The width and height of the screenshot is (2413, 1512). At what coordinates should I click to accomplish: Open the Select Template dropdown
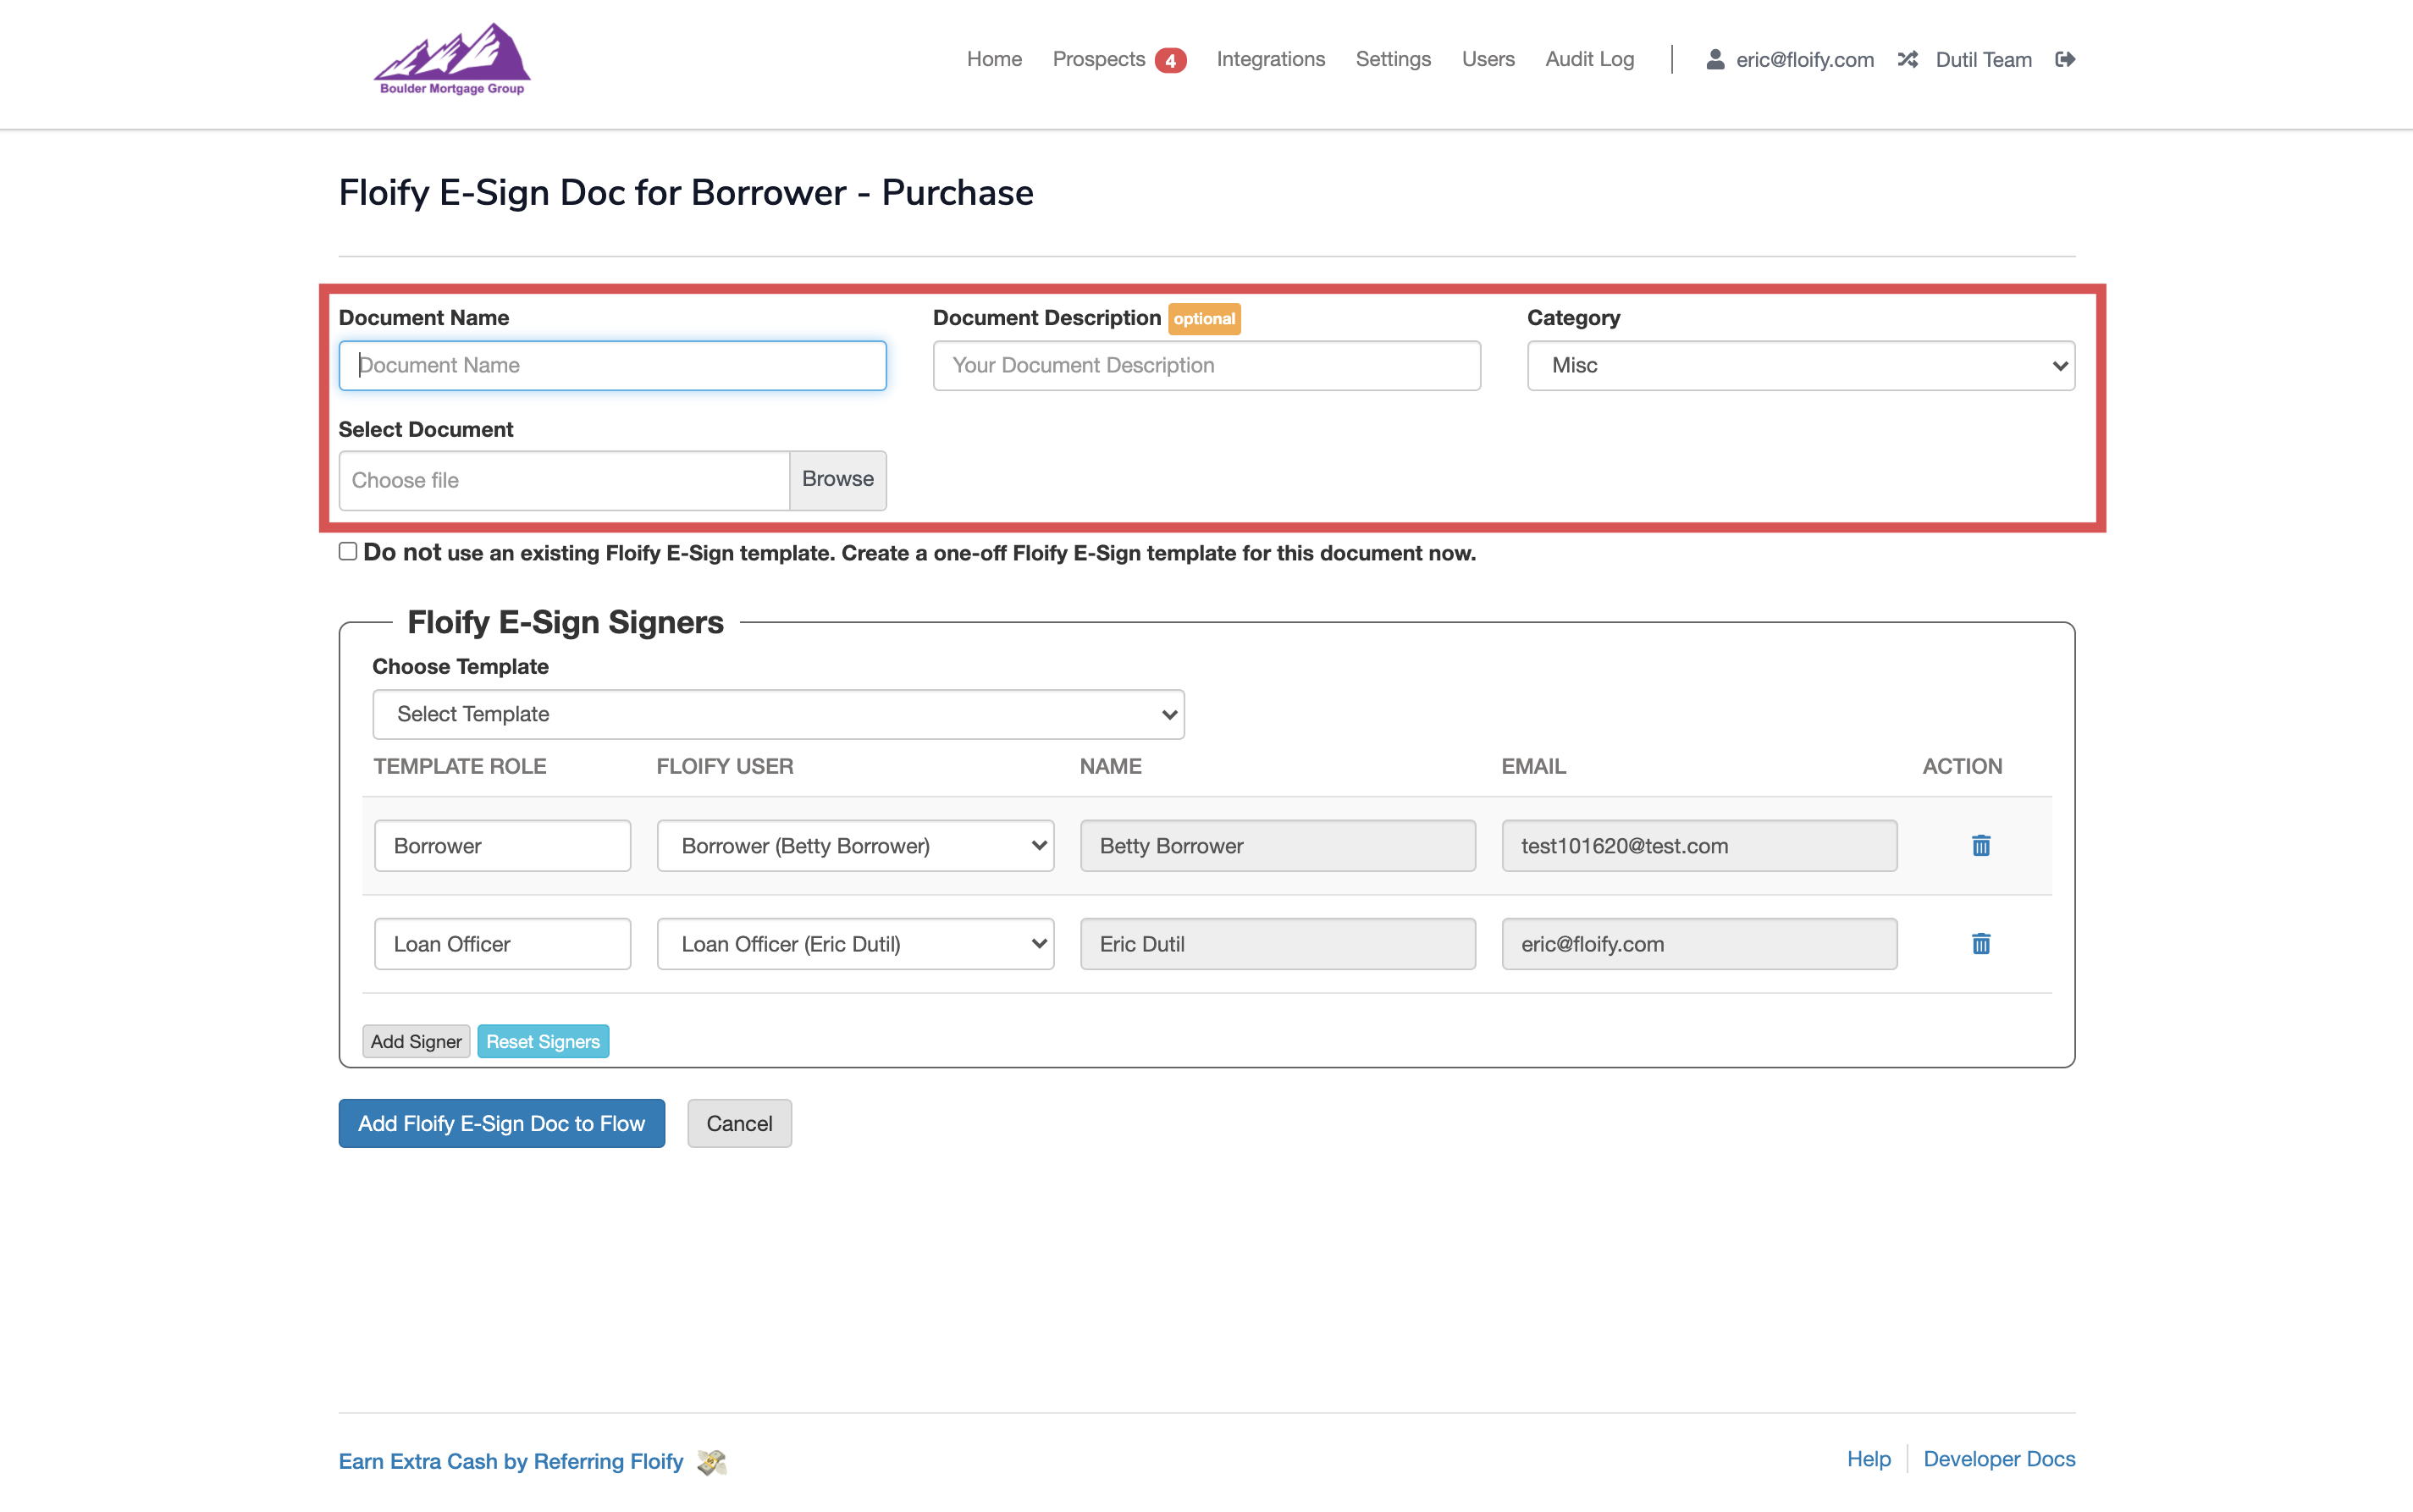(778, 714)
